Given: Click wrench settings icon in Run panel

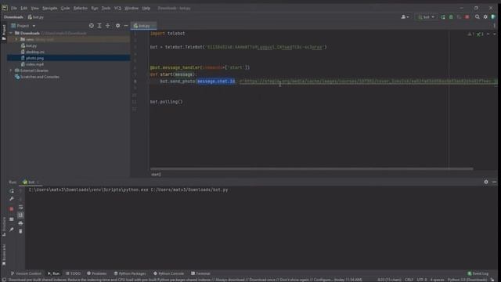Looking at the screenshot, I should click(x=12, y=198).
